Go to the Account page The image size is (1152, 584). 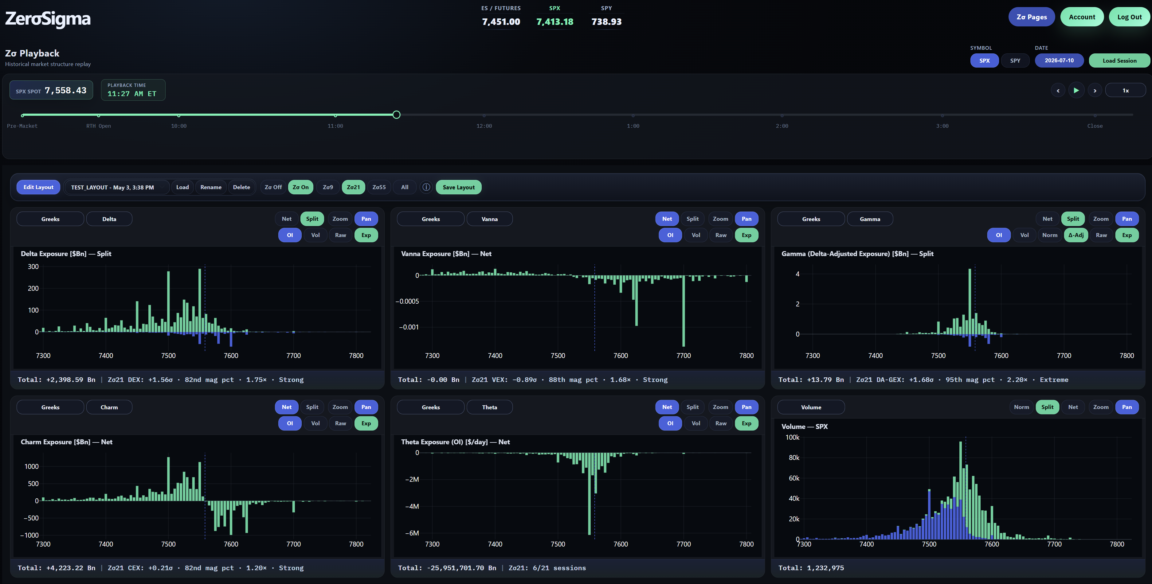pyautogui.click(x=1082, y=17)
